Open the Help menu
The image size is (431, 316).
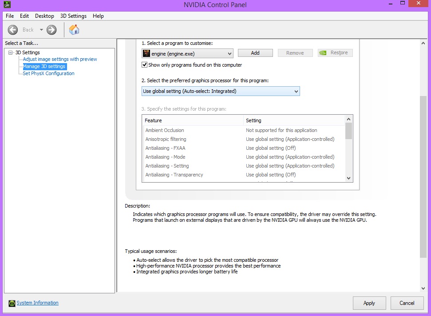pos(98,16)
